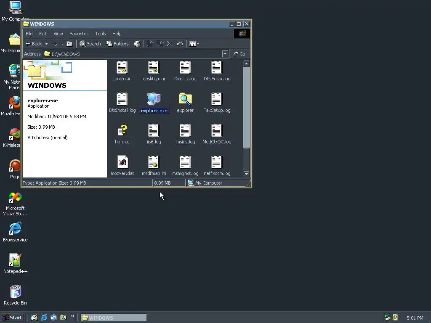The width and height of the screenshot is (431, 323).
Task: Click Internet Explorer Quick Launch icon
Action: coord(44,318)
